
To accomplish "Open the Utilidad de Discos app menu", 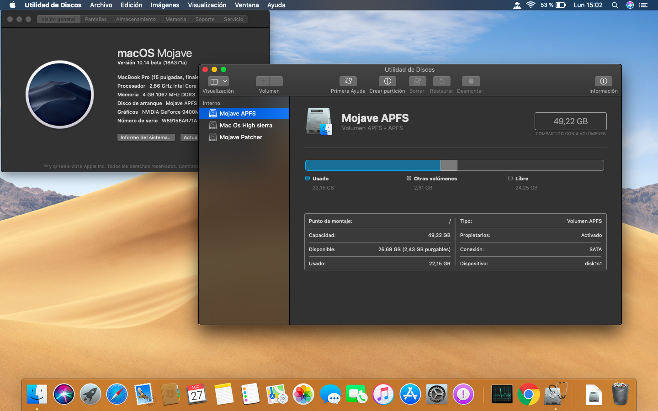I will pyautogui.click(x=53, y=5).
